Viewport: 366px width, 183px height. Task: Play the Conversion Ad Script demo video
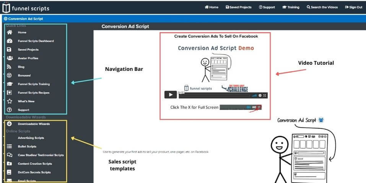click(171, 95)
